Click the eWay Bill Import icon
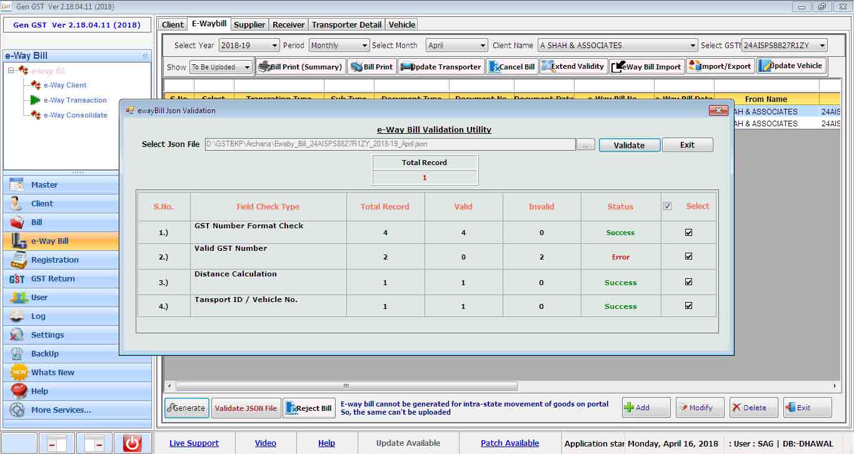 [618, 67]
